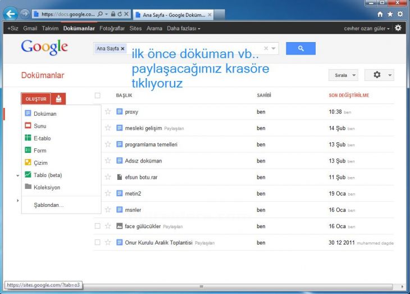Collapse the sidebar tree down arrow
410x294 pixels.
[x=17, y=175]
